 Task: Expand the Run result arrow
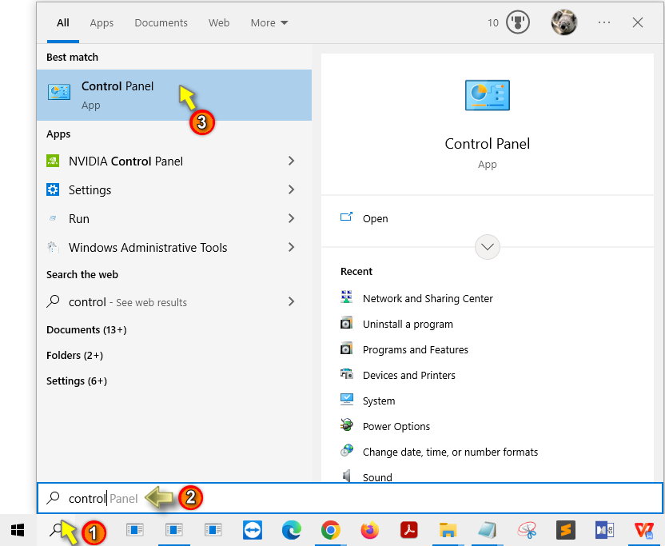pos(291,218)
